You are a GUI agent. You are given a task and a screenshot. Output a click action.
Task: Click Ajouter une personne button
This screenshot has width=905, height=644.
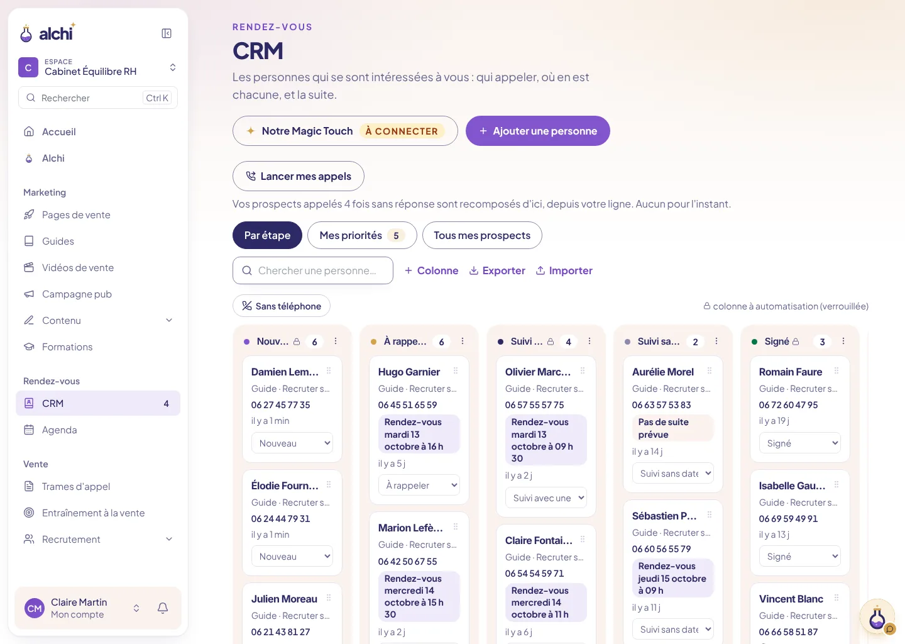[x=538, y=131]
